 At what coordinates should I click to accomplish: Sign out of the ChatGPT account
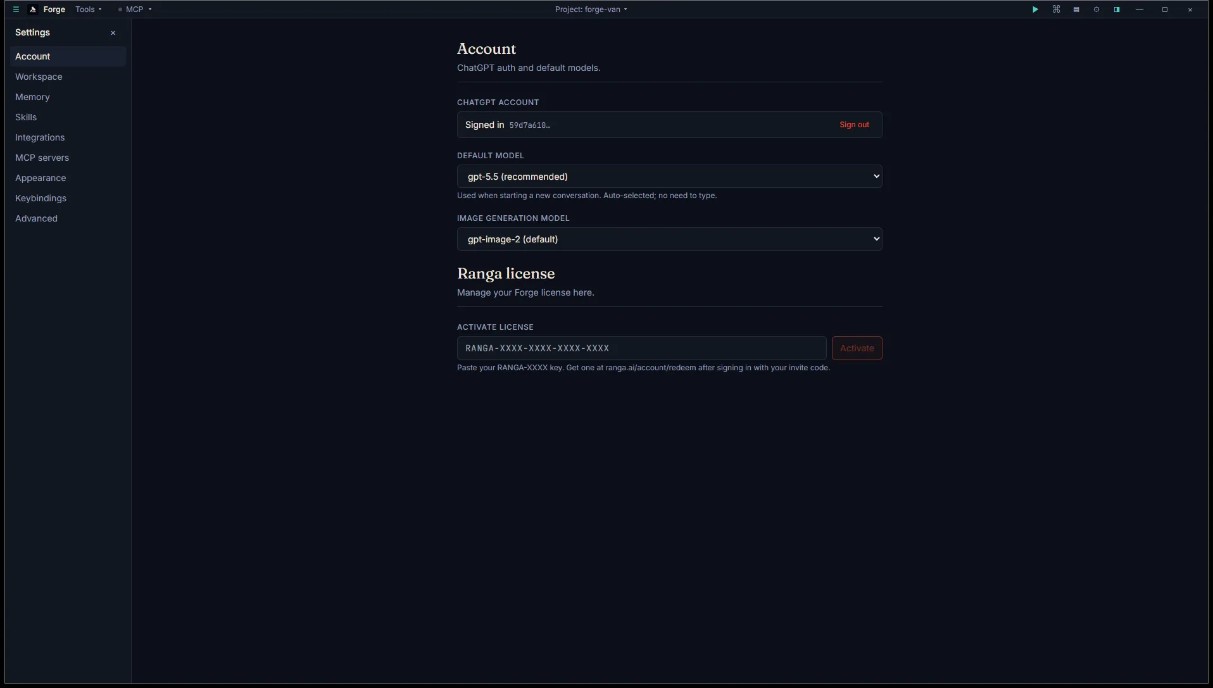(x=854, y=125)
